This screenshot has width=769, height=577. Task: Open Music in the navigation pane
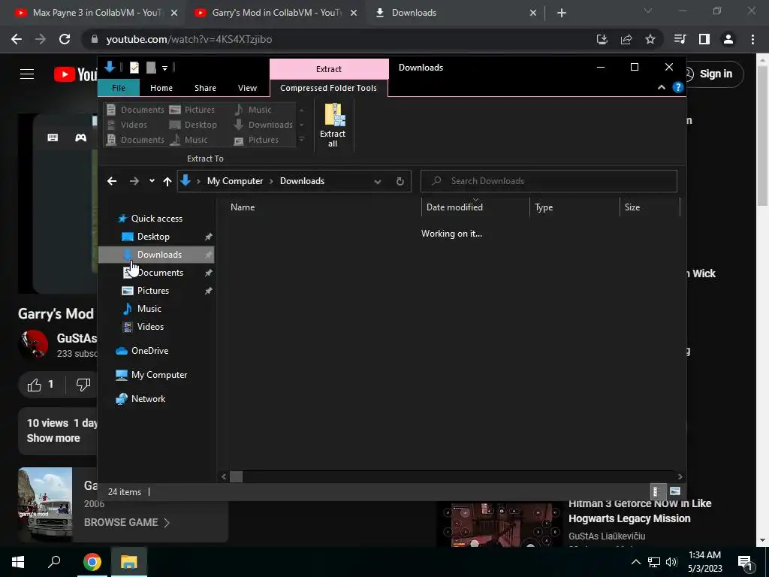pyautogui.click(x=149, y=309)
